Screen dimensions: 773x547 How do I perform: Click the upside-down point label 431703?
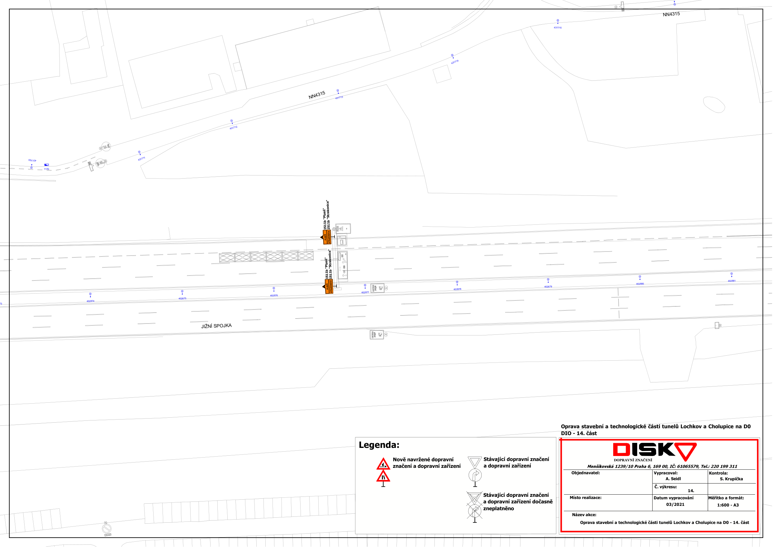pyautogui.click(x=32, y=161)
